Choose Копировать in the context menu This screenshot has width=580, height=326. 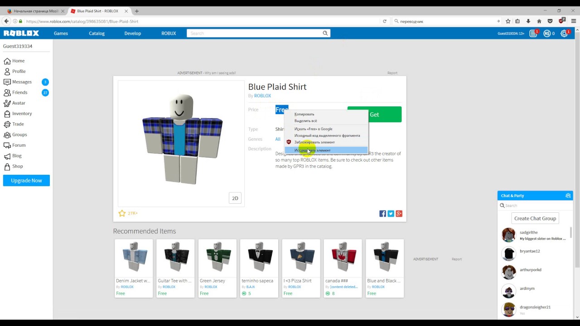326,114
